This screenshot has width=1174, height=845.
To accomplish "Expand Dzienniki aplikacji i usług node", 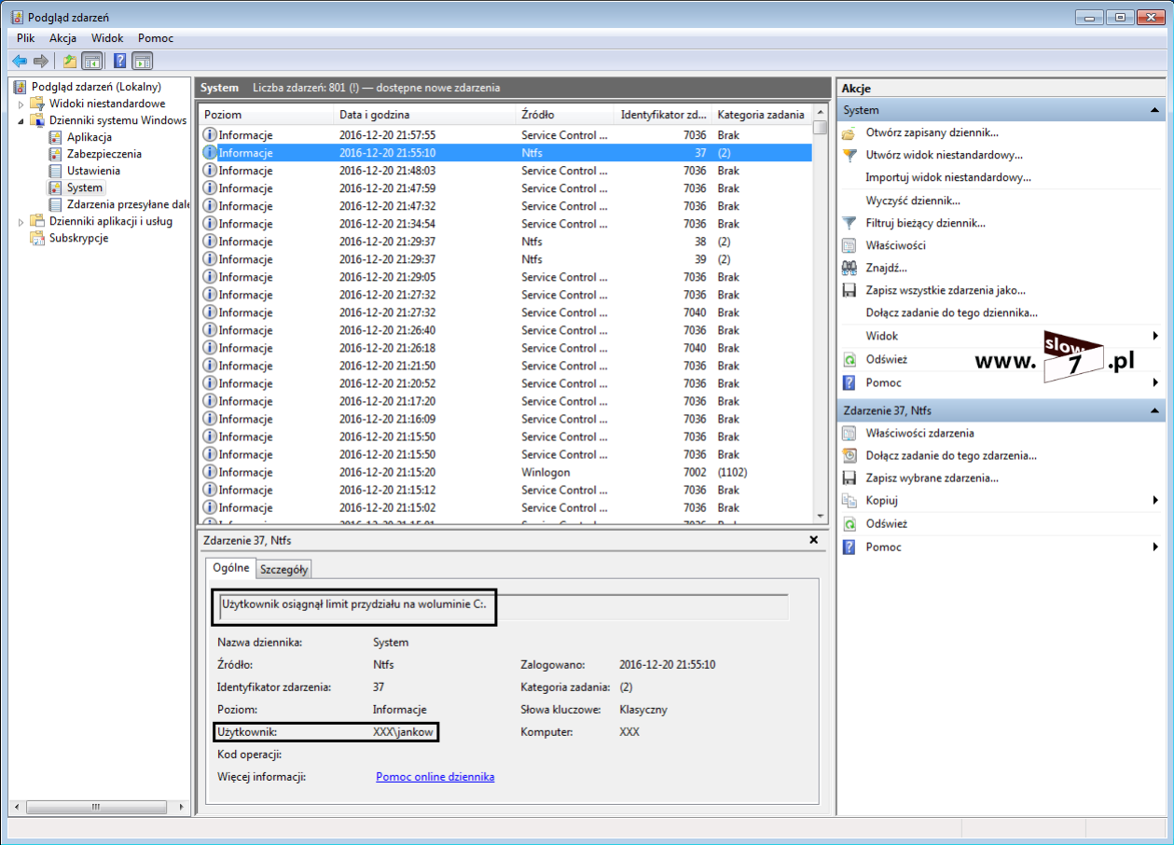I will [x=21, y=221].
